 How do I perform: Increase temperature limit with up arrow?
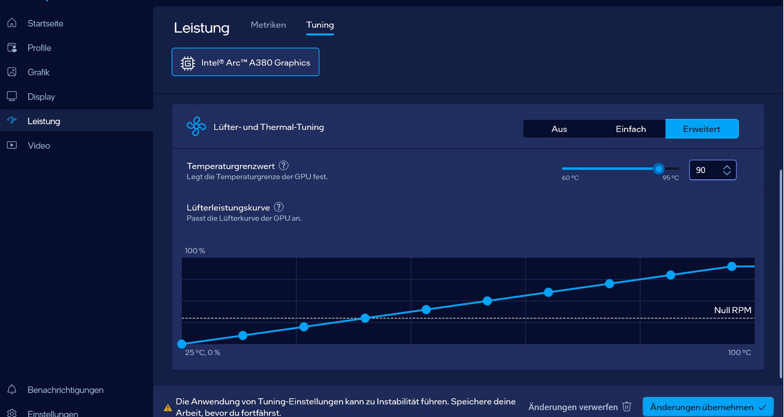tap(727, 167)
